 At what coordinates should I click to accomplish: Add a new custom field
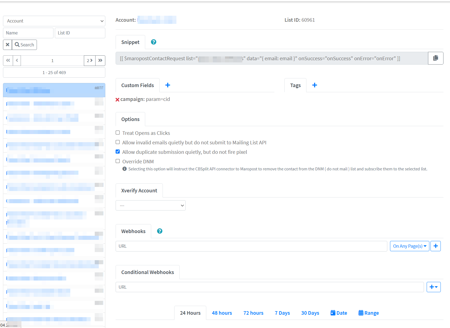click(x=168, y=85)
